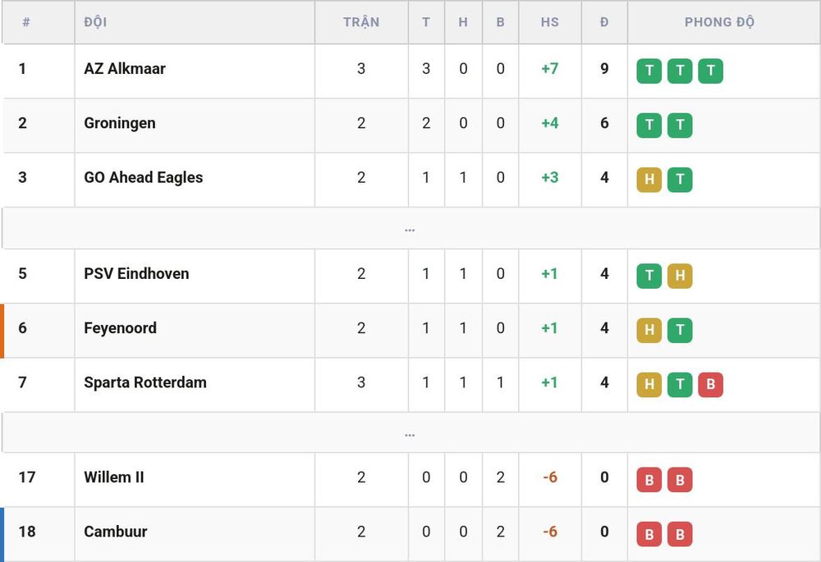The image size is (821, 562).
Task: Expand hidden rows below GO Ahead Eagles
Action: [x=410, y=229]
